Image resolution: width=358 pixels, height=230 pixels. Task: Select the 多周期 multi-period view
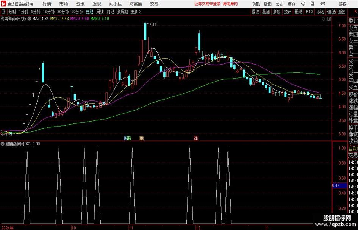tap(122, 12)
